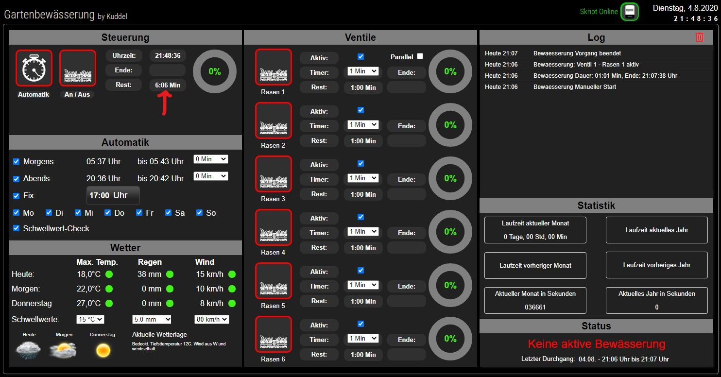This screenshot has height=377, width=721.
Task: Toggle the Abends schedule checkbox
Action: click(x=17, y=179)
